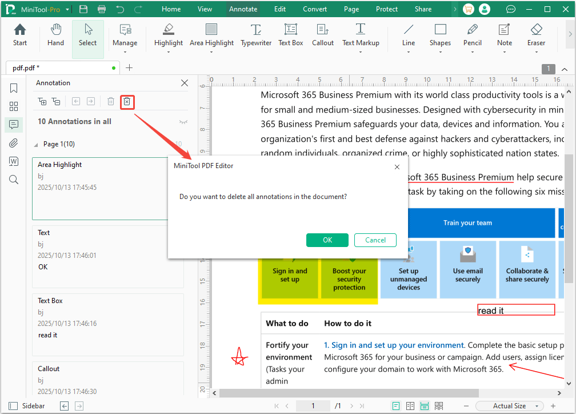The width and height of the screenshot is (576, 414).
Task: Click OK to delete all annotations
Action: point(327,240)
